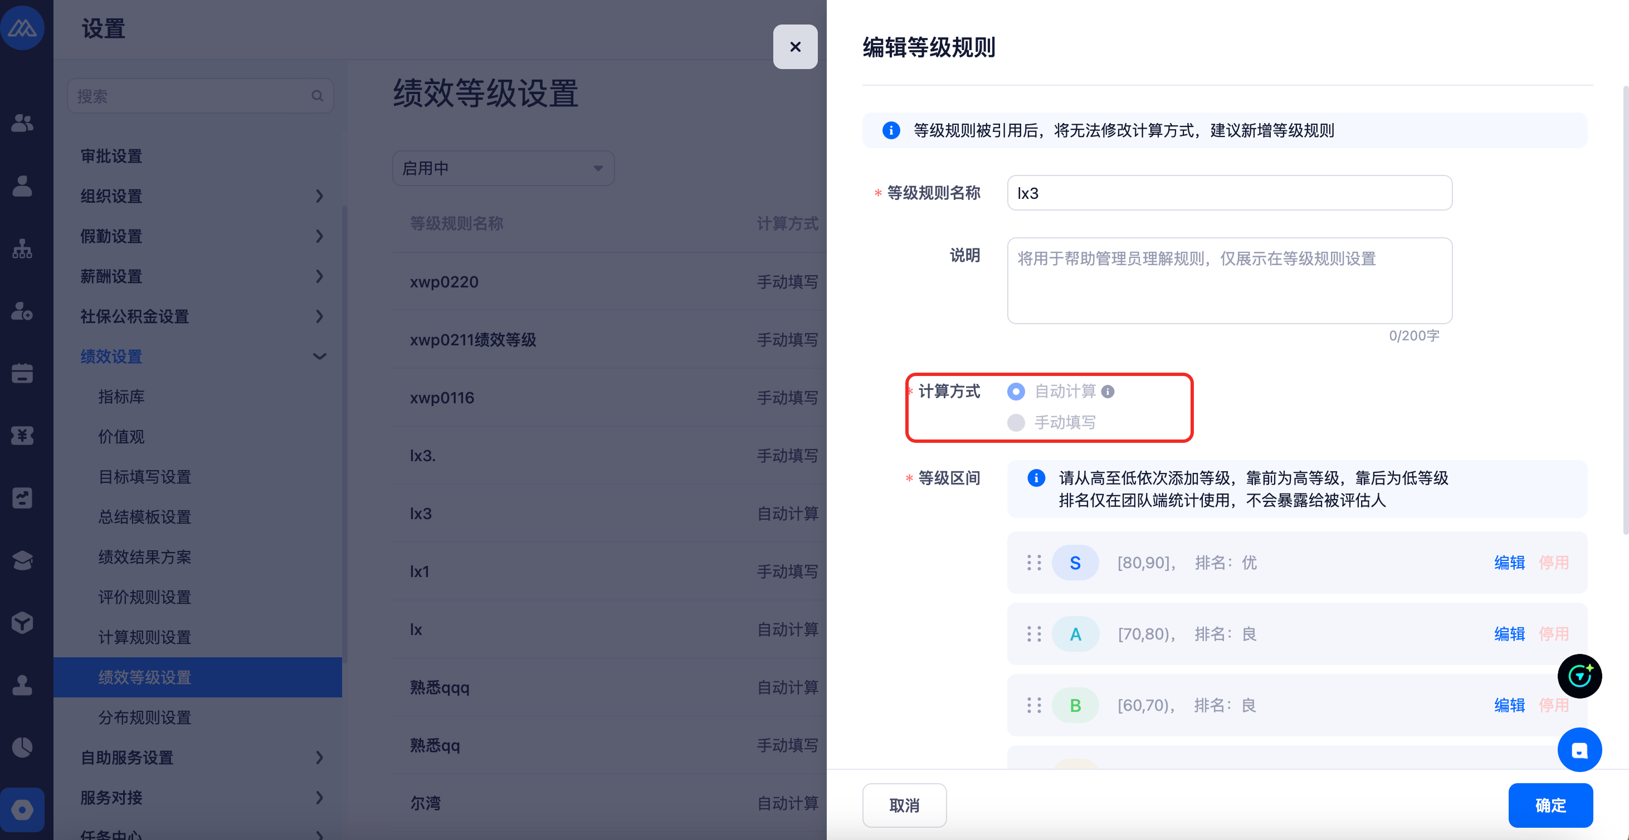Click the drag handle for level A

point(1034,634)
